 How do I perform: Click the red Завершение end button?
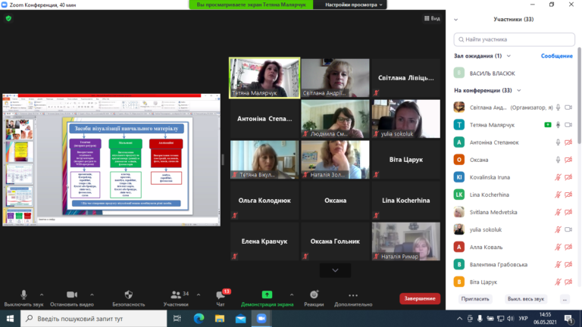pos(420,298)
